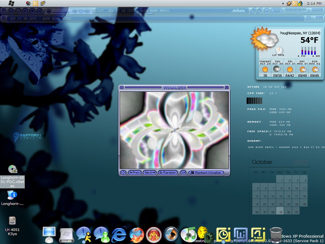Click Next visualizer preset button
The image size is (325, 244).
point(149,173)
